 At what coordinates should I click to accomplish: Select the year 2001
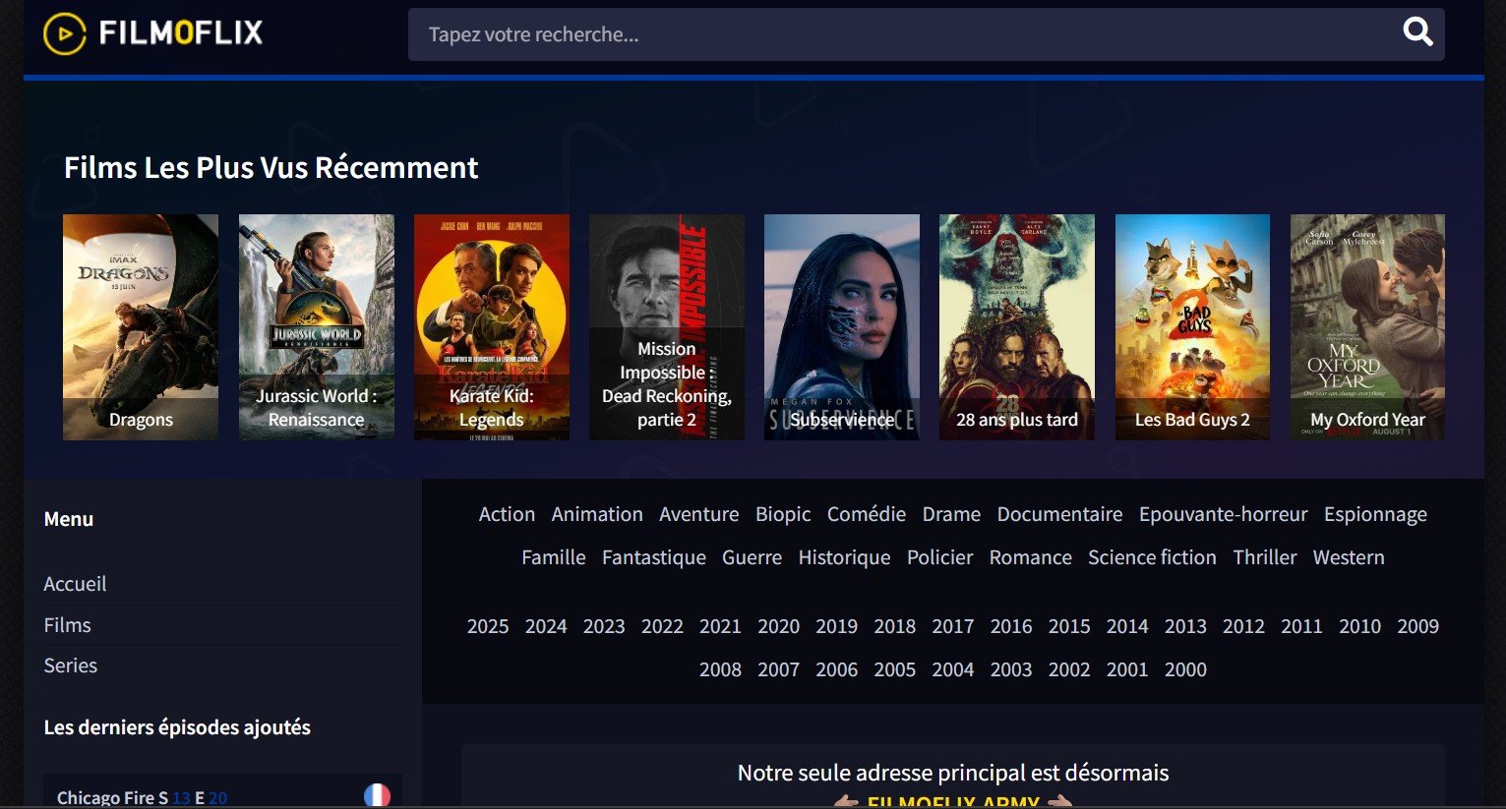[1127, 669]
